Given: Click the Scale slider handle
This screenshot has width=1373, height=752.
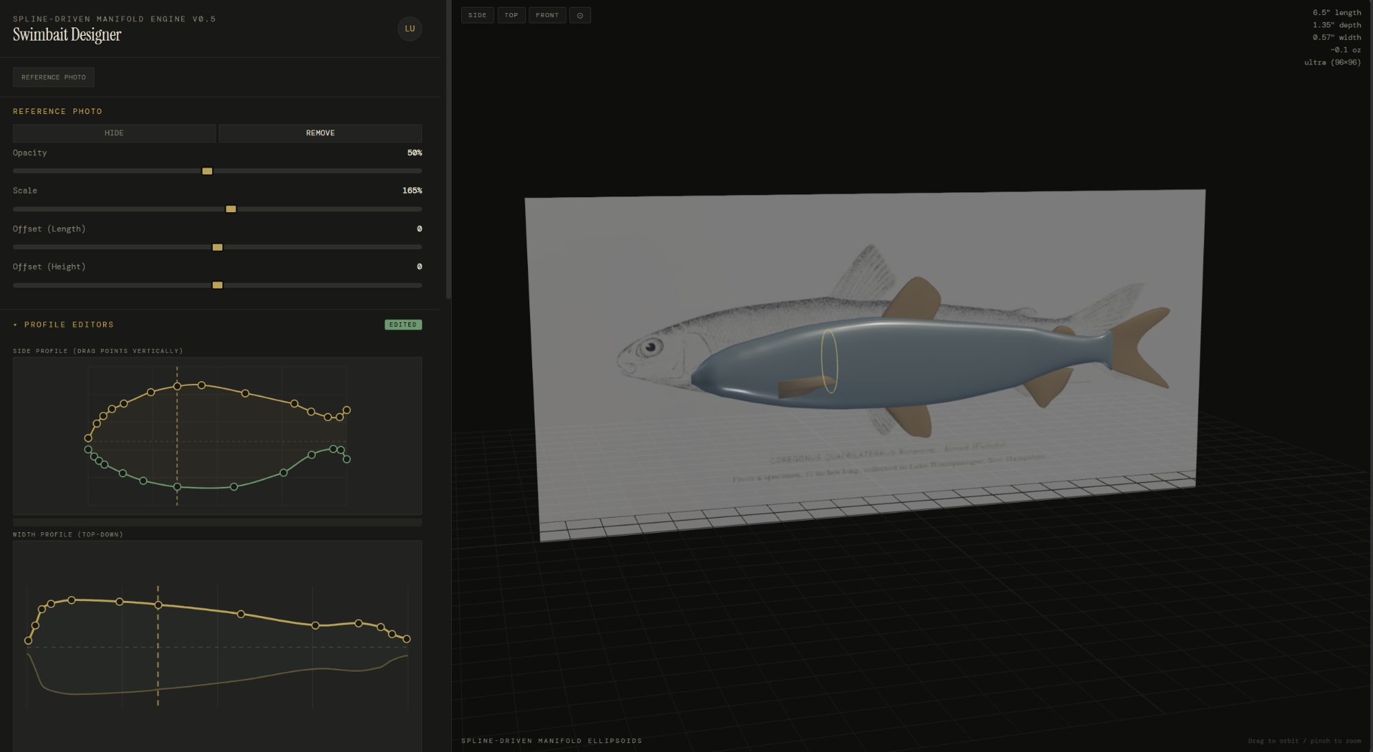Looking at the screenshot, I should pos(231,209).
